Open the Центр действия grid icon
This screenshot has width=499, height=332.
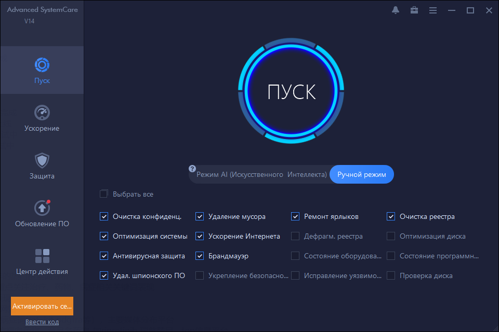coord(42,256)
